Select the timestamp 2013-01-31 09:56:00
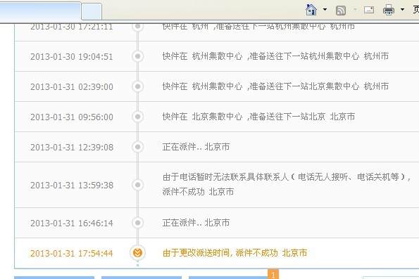This screenshot has height=279, width=419. click(72, 117)
